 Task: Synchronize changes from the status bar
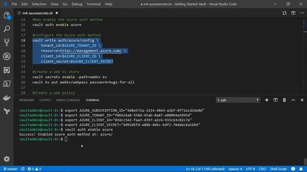tap(23, 169)
